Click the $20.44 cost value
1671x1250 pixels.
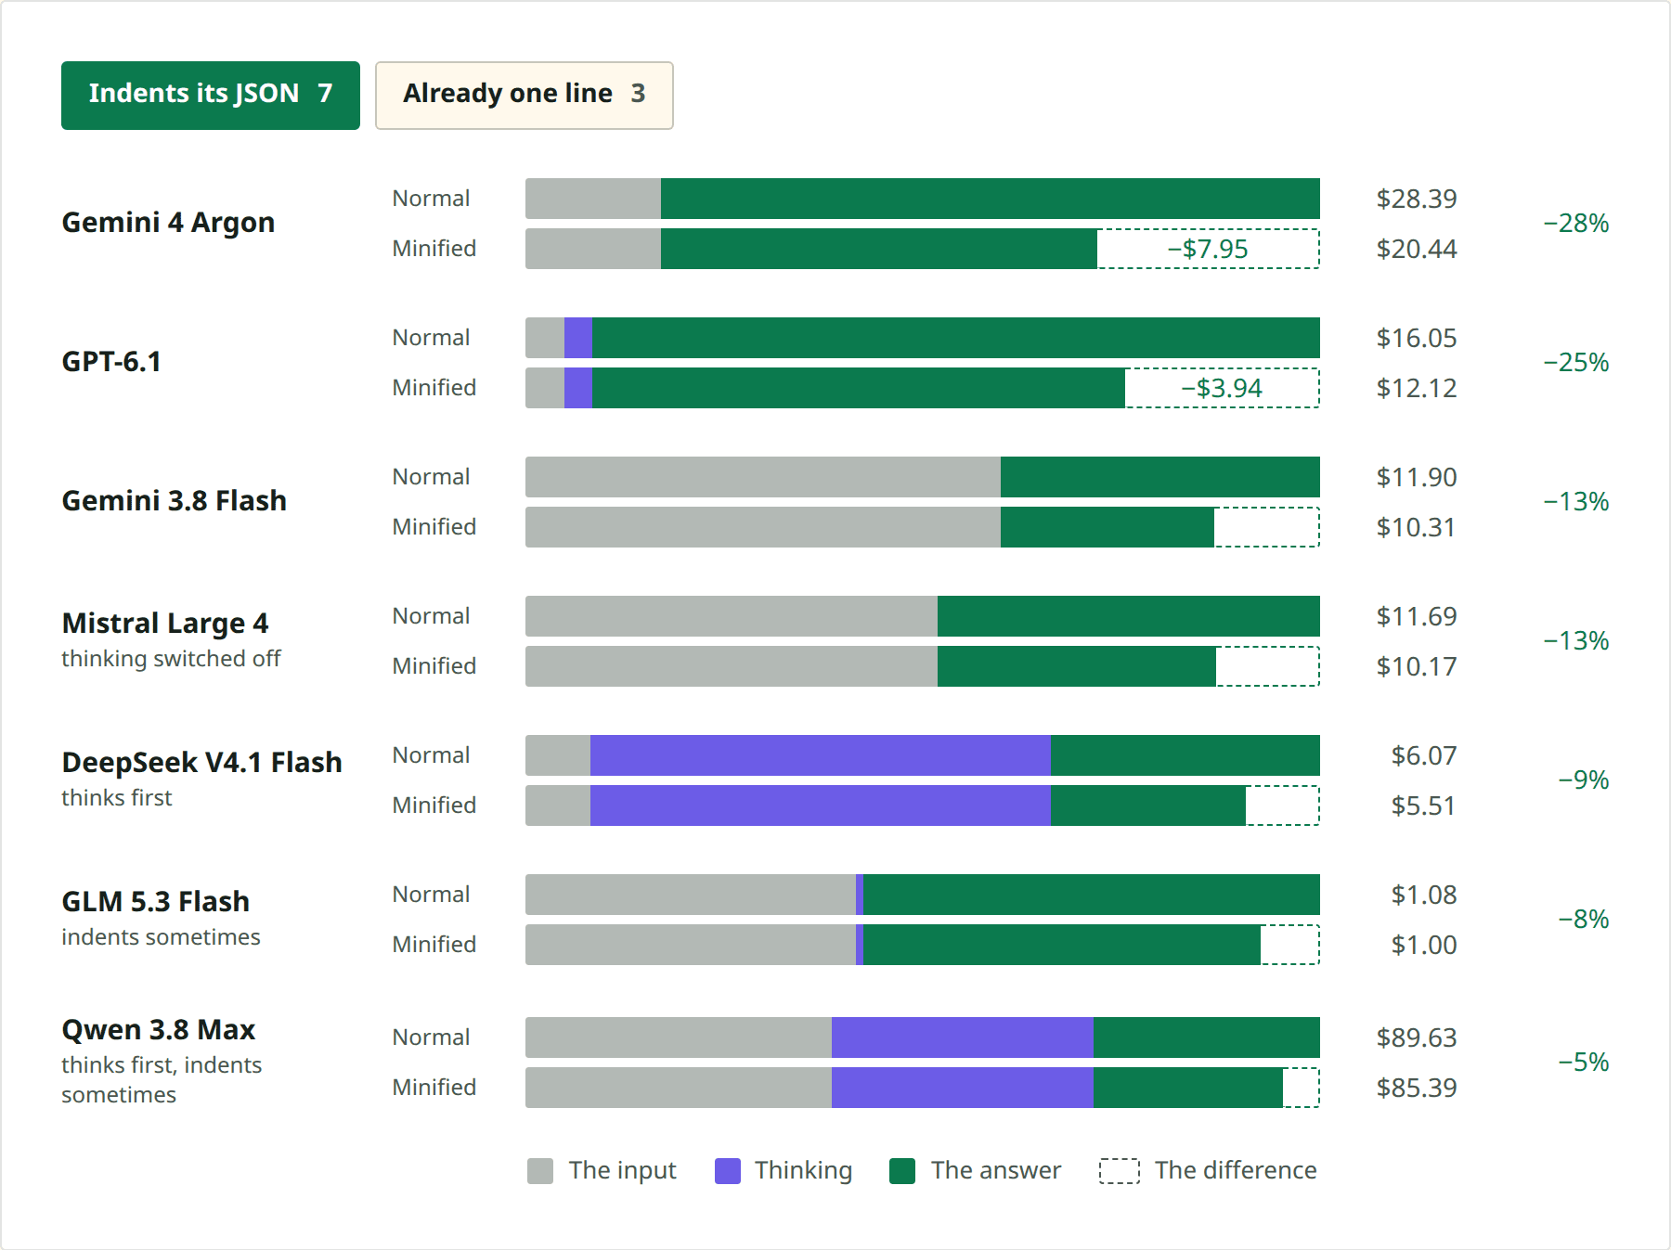click(x=1417, y=249)
